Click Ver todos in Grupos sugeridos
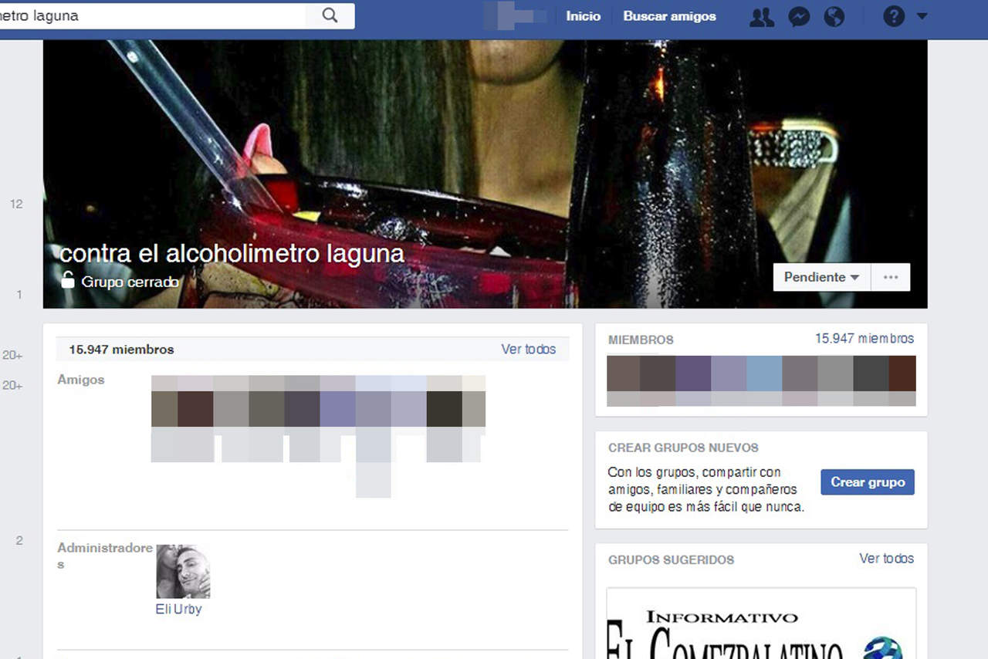The height and width of the screenshot is (659, 988). tap(886, 559)
